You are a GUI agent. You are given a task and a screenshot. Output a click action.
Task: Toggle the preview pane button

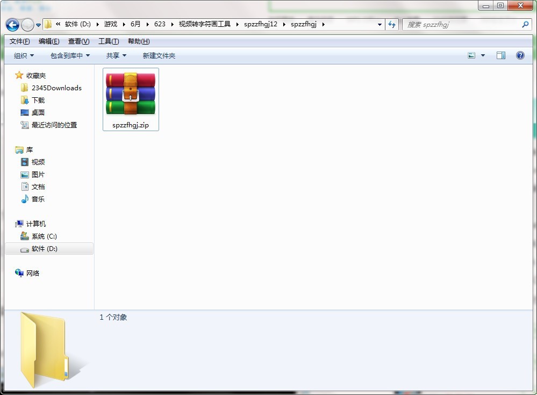point(500,55)
